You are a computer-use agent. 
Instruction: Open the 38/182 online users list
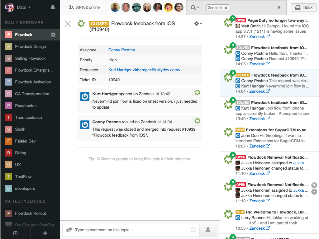[84, 7]
